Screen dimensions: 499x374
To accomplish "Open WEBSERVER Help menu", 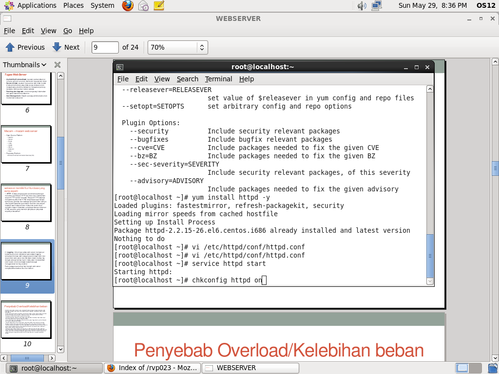I will [86, 31].
